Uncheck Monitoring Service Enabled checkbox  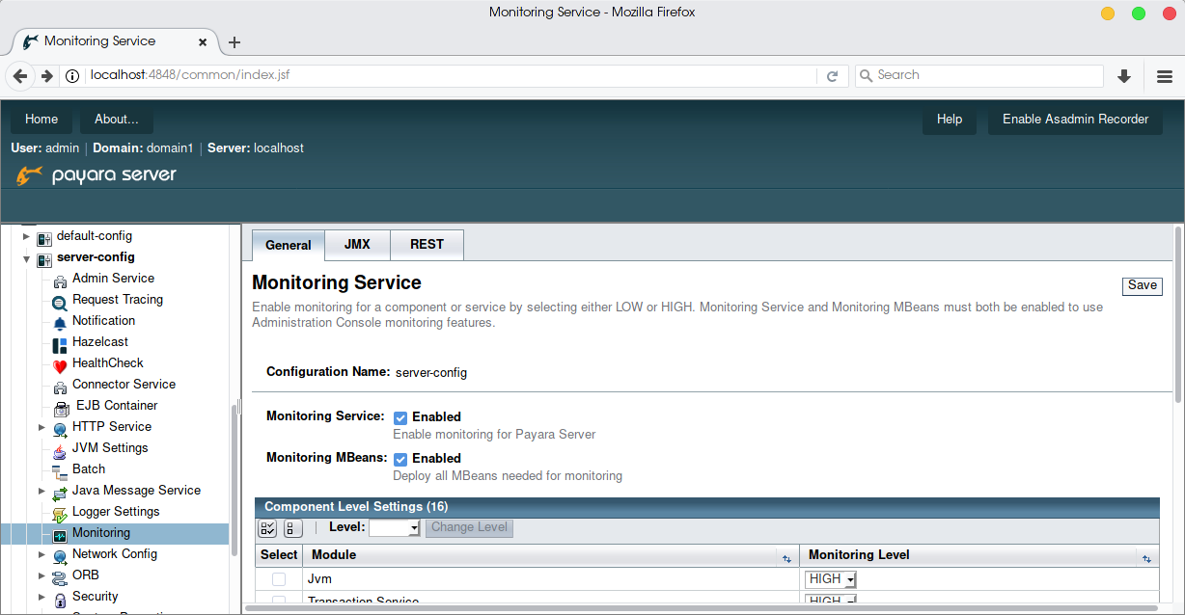tap(400, 417)
